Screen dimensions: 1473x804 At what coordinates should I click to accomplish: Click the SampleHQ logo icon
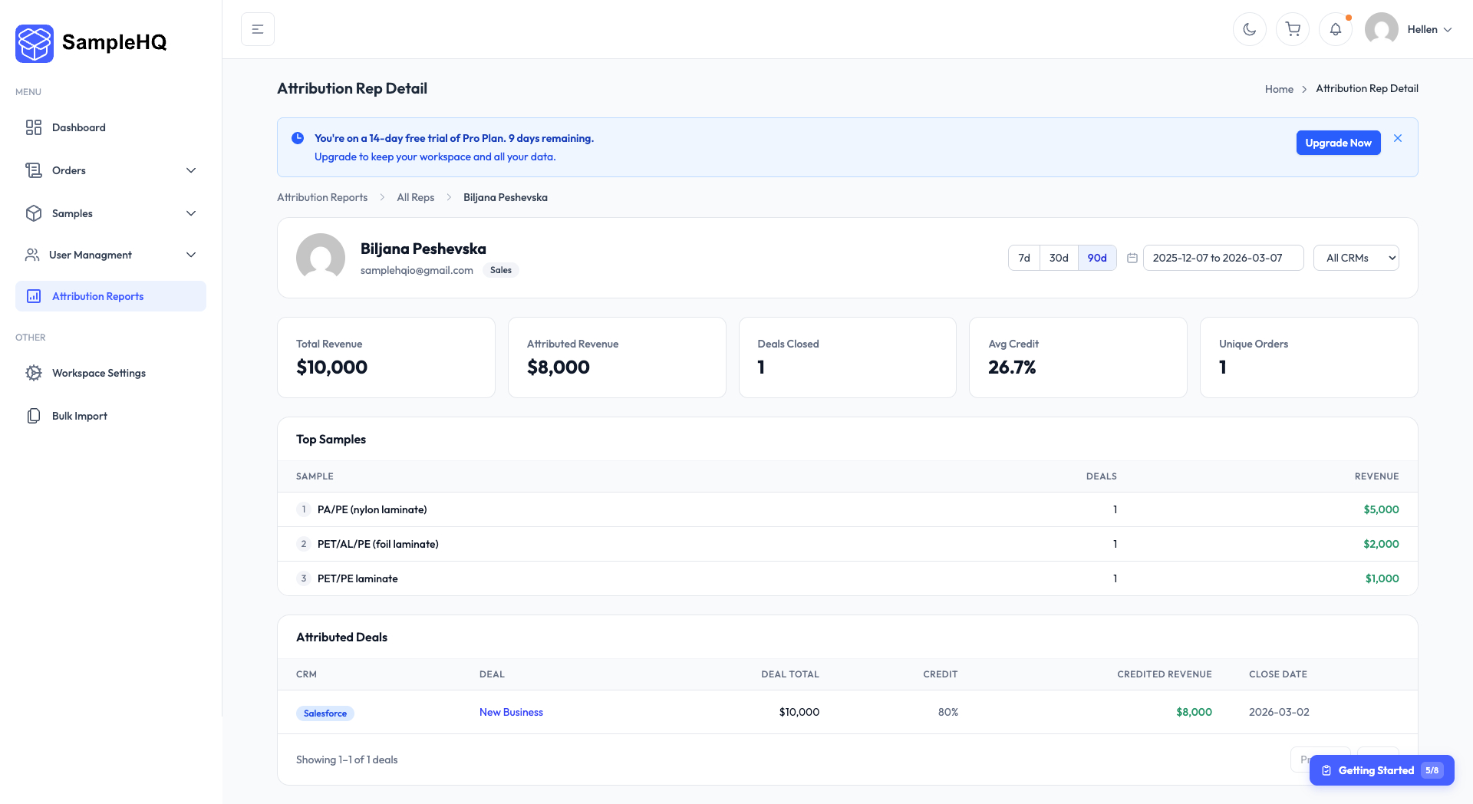pyautogui.click(x=35, y=43)
